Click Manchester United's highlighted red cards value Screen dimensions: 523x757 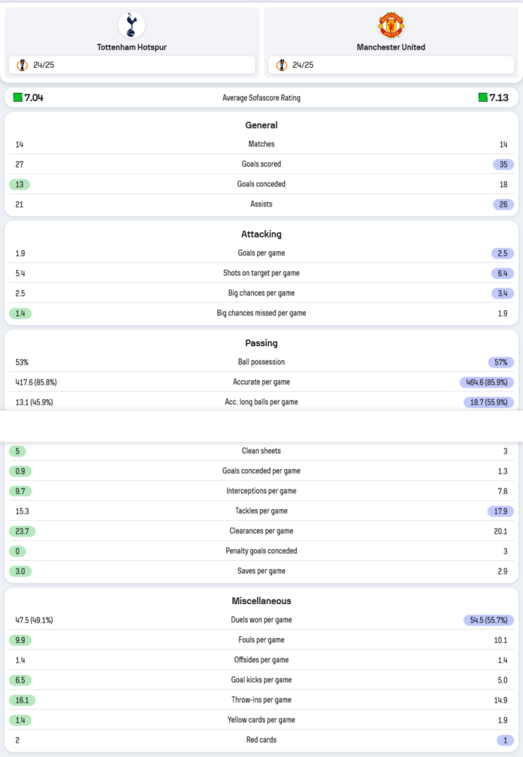click(x=506, y=740)
